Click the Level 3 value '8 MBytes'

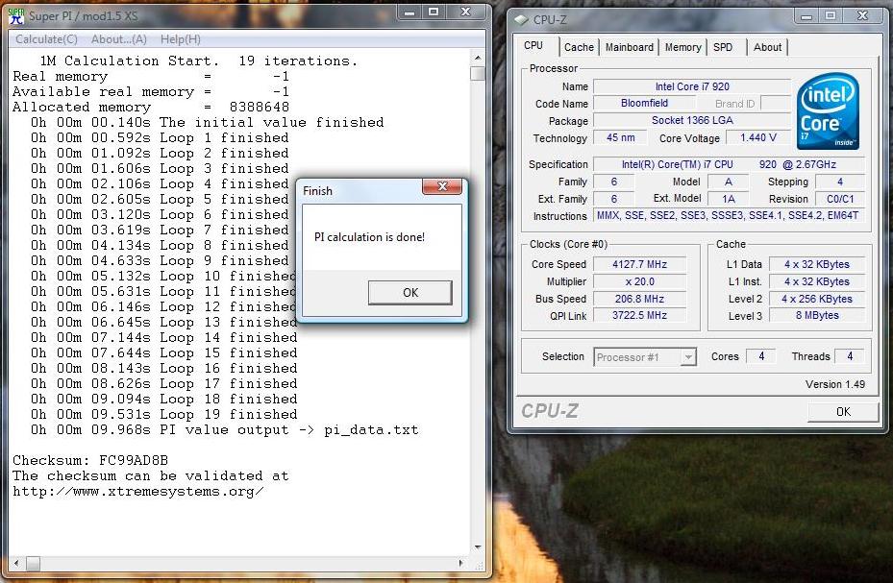click(817, 315)
